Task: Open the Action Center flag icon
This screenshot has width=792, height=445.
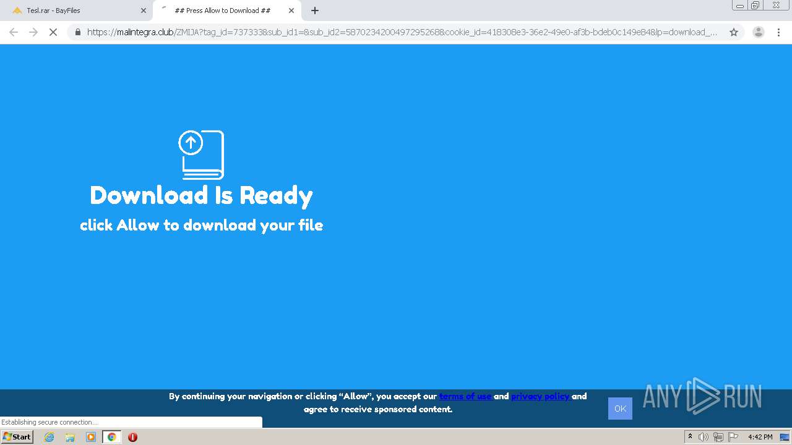Action: pyautogui.click(x=733, y=437)
